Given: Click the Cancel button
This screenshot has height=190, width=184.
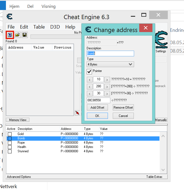Looking at the screenshot, I should click(123, 116).
